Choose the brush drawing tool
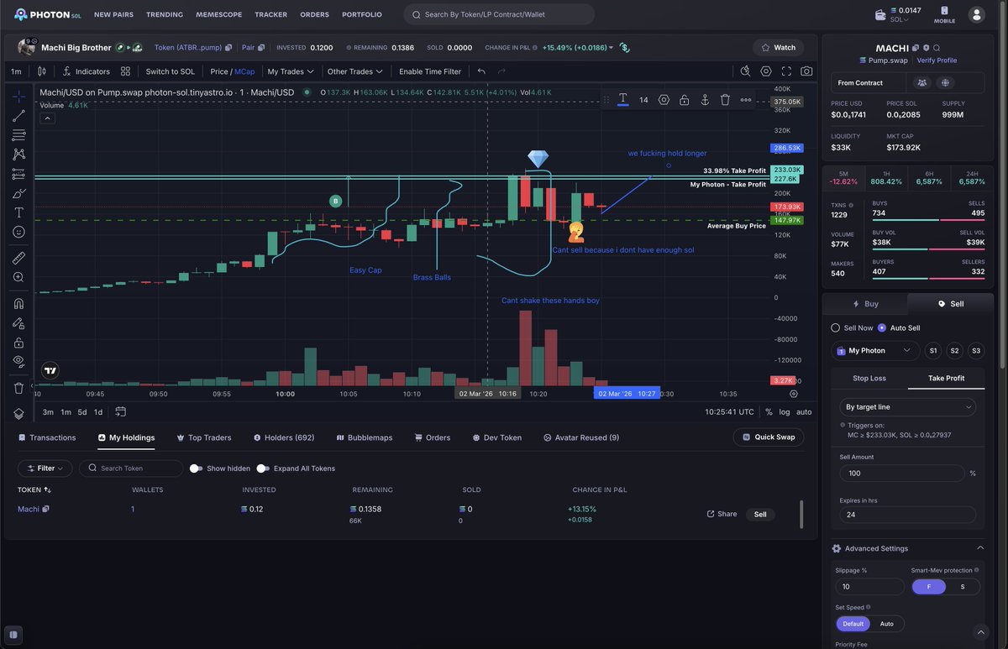 pyautogui.click(x=18, y=193)
